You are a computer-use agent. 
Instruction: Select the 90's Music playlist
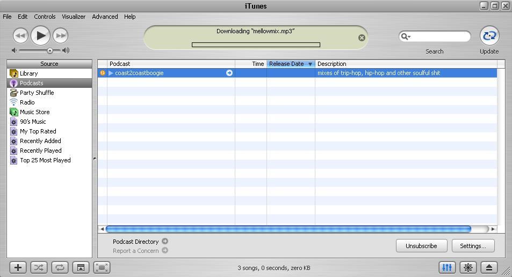(49, 122)
